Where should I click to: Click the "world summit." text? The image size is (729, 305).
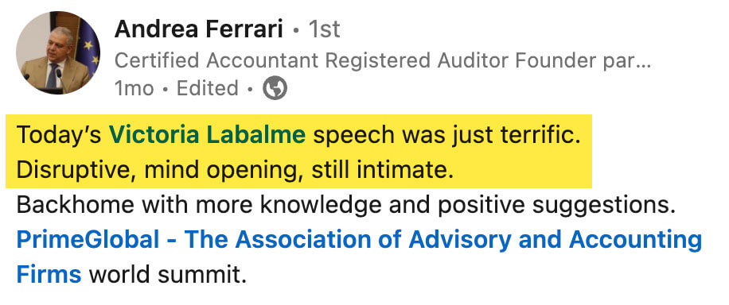pyautogui.click(x=167, y=275)
